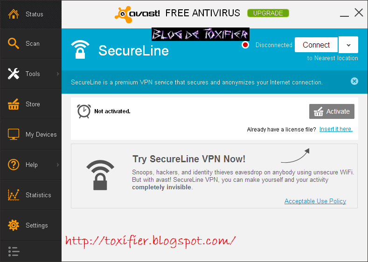Open the Settings gear icon
This screenshot has height=262, width=368.
14,225
